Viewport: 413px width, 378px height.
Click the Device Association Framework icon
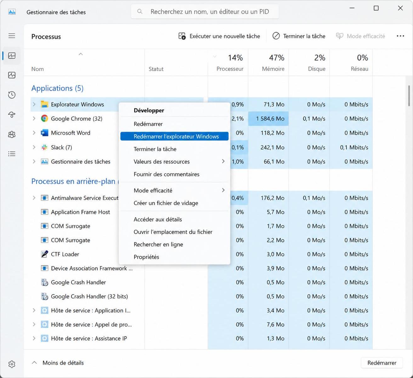44,268
